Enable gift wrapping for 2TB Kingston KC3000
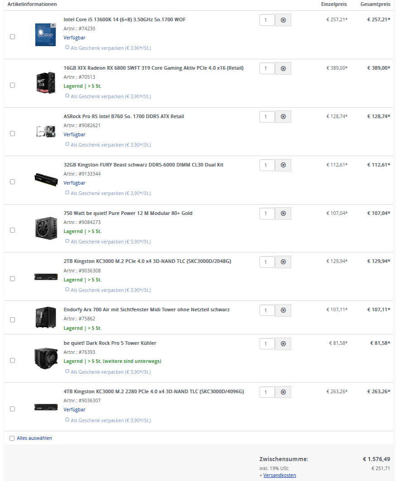Screen dimensions: 404x481 (67, 289)
